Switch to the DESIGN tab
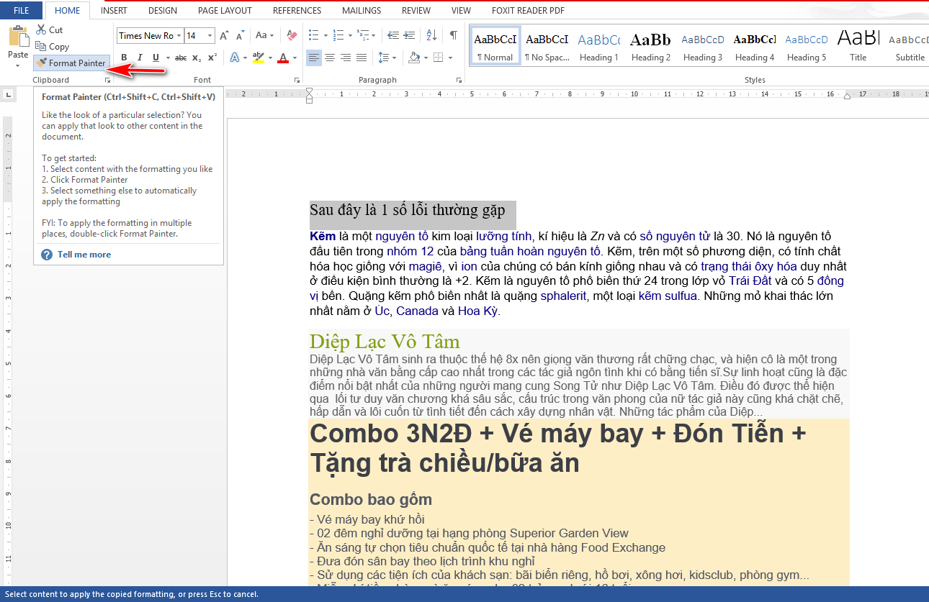This screenshot has height=602, width=929. pyautogui.click(x=163, y=11)
